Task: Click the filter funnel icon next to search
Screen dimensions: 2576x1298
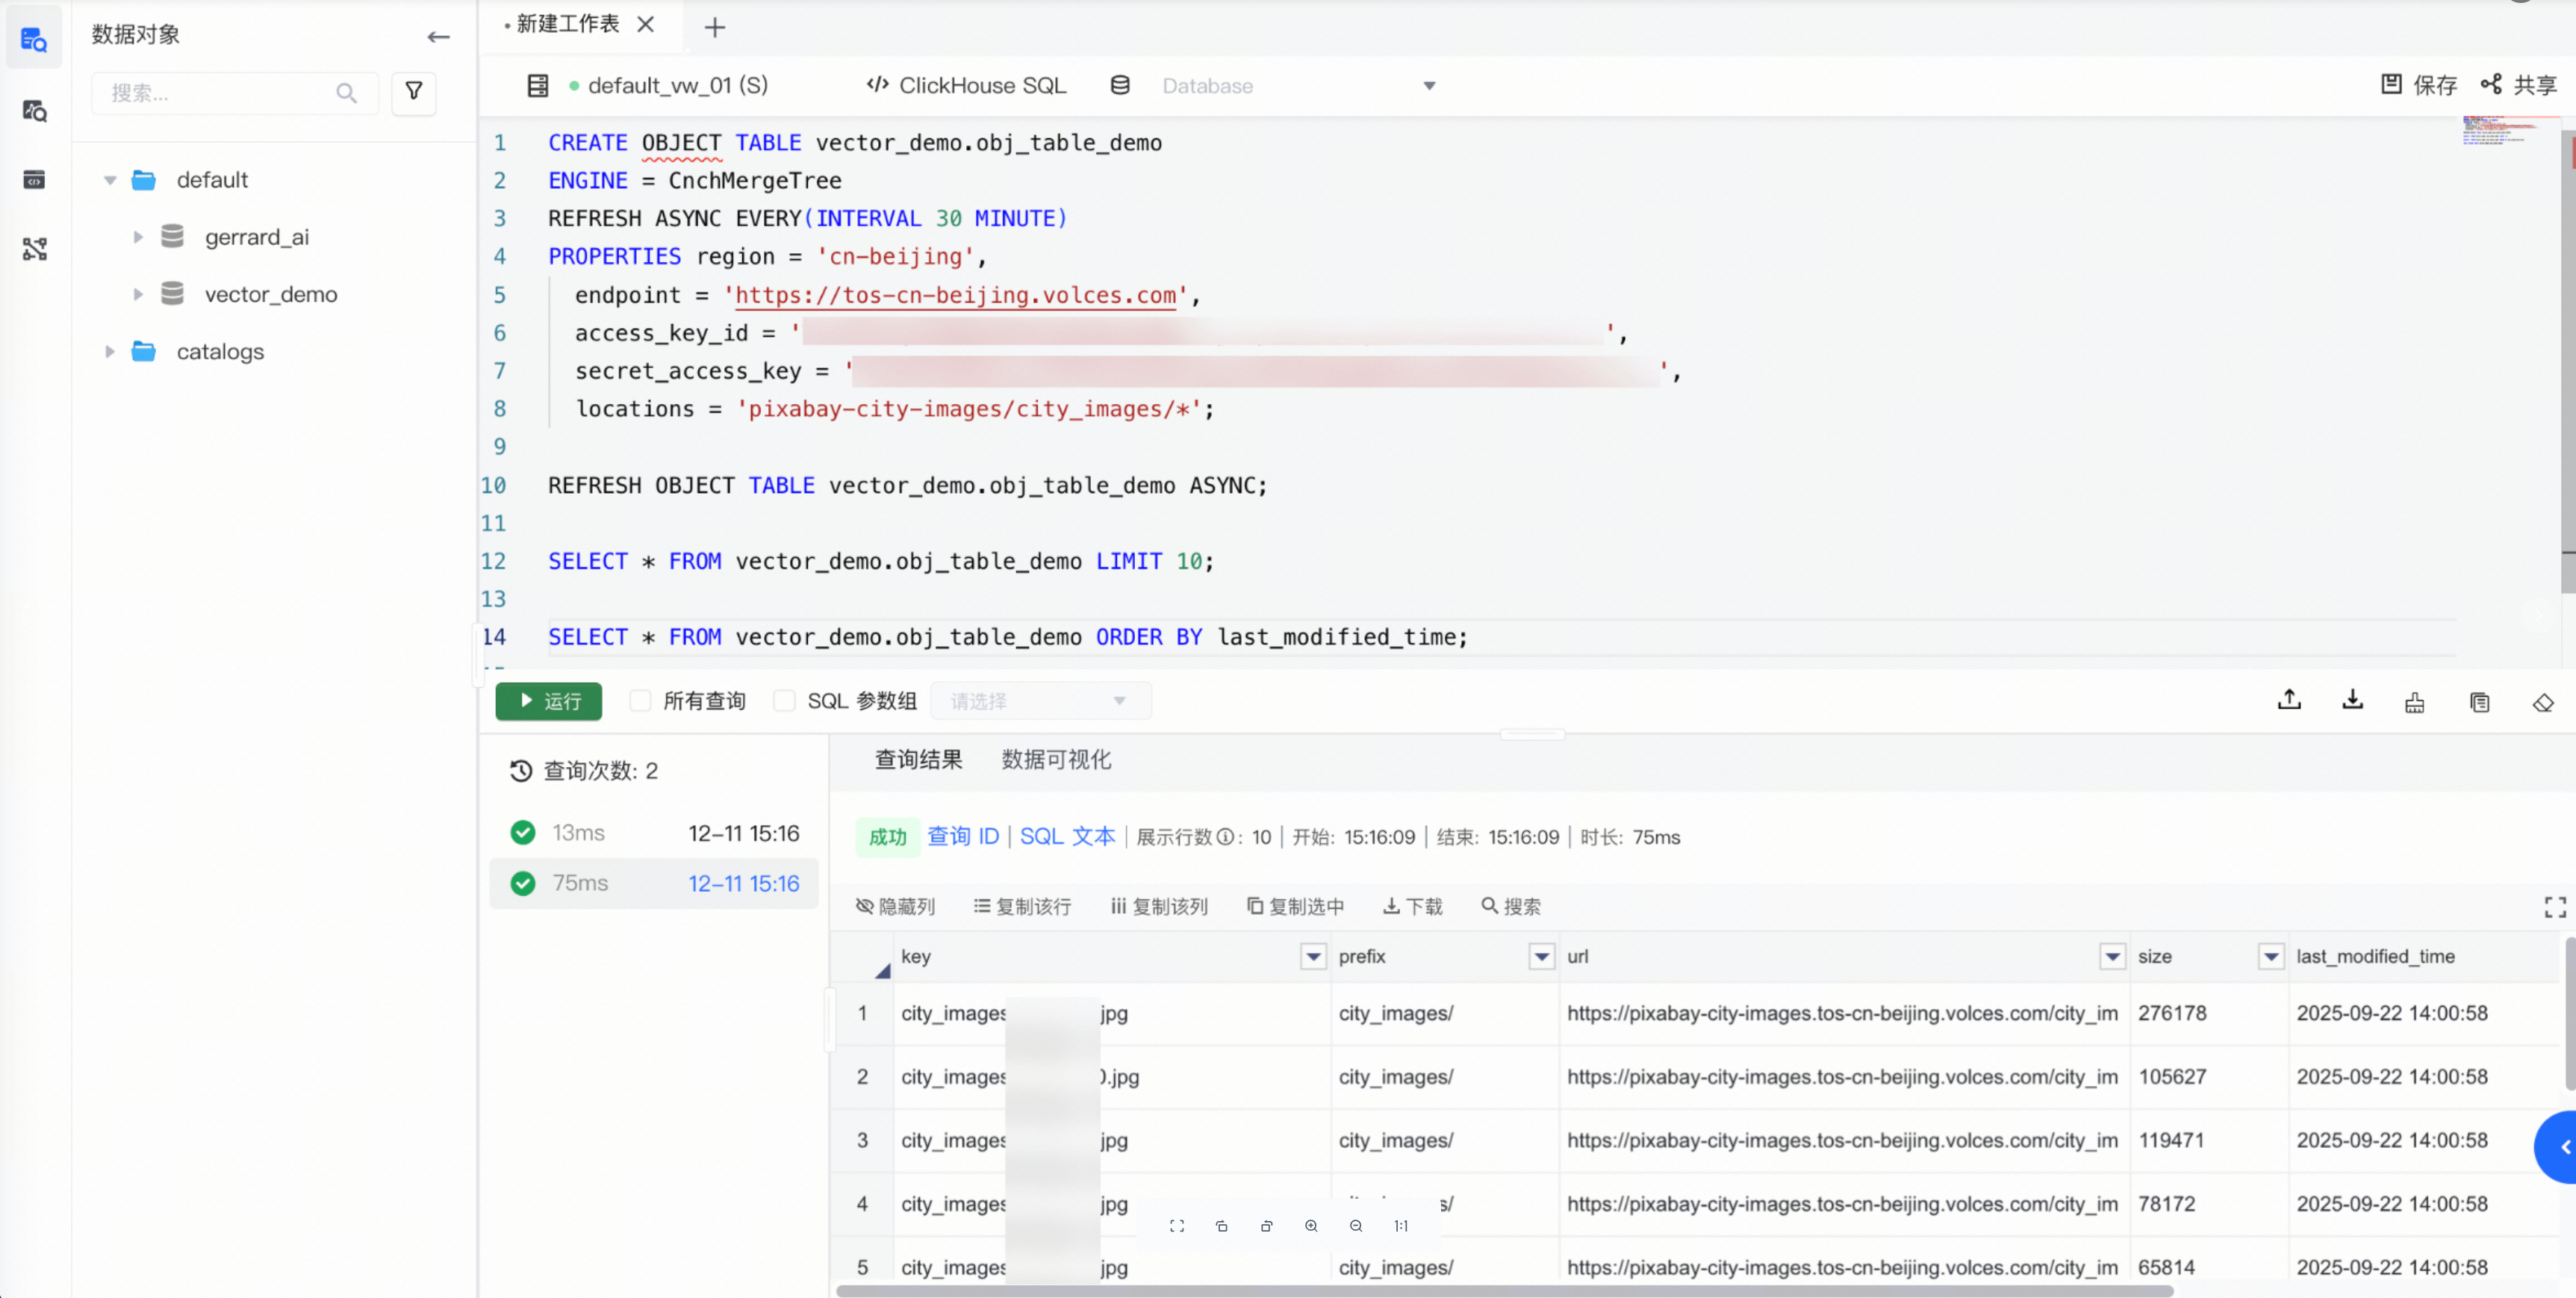Action: click(413, 92)
